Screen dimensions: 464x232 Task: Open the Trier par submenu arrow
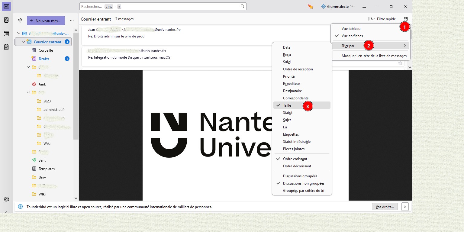coord(405,45)
